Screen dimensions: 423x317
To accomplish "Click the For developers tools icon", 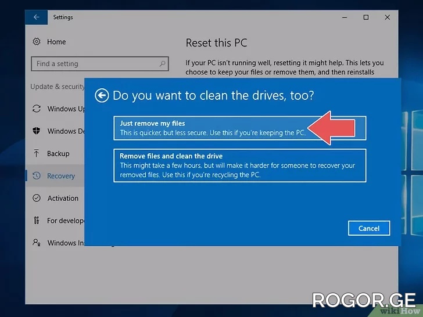I will (37, 221).
